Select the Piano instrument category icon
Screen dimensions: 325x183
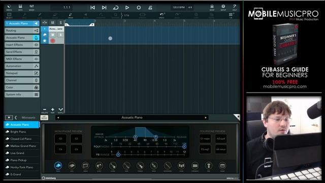(58, 166)
